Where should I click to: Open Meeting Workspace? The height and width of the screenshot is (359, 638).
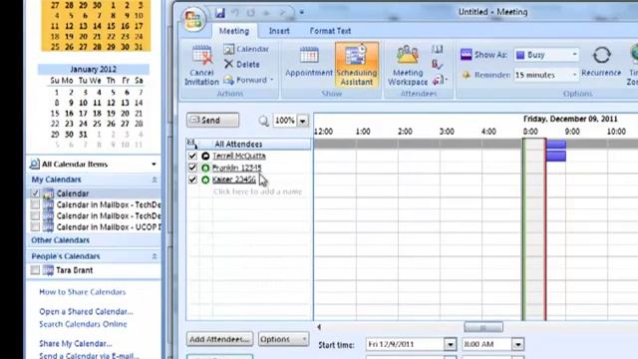408,66
